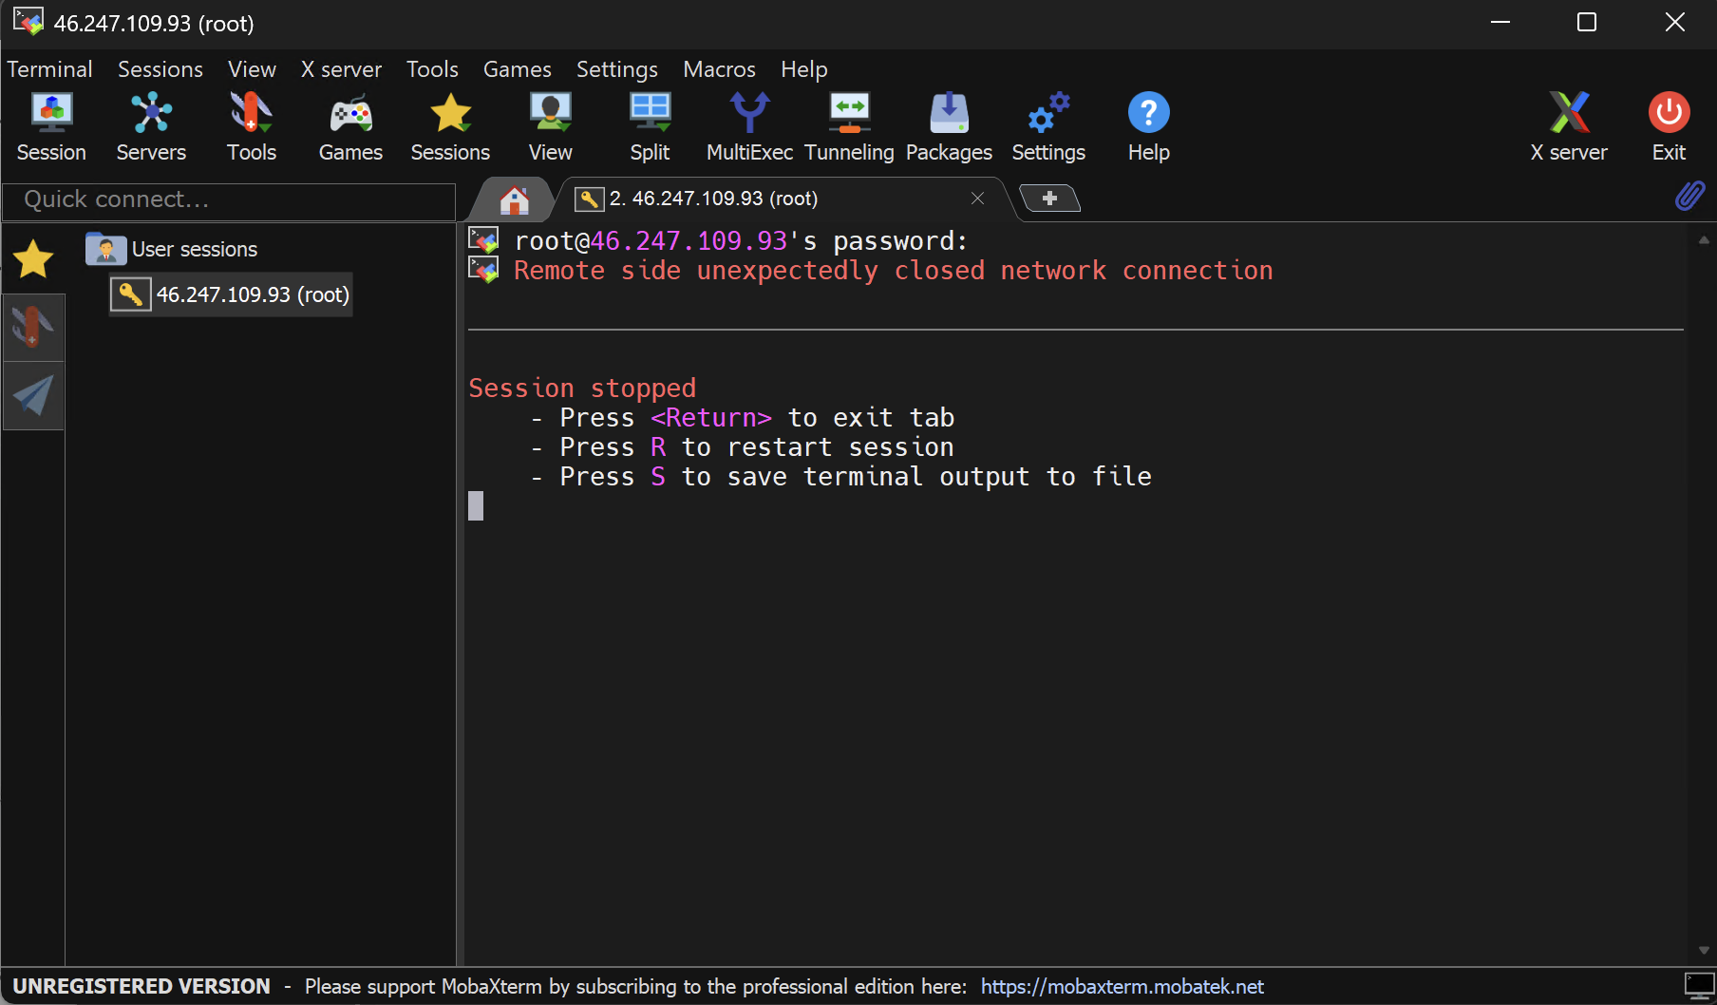1717x1005 pixels.
Task: Open the View menu
Action: 252,69
